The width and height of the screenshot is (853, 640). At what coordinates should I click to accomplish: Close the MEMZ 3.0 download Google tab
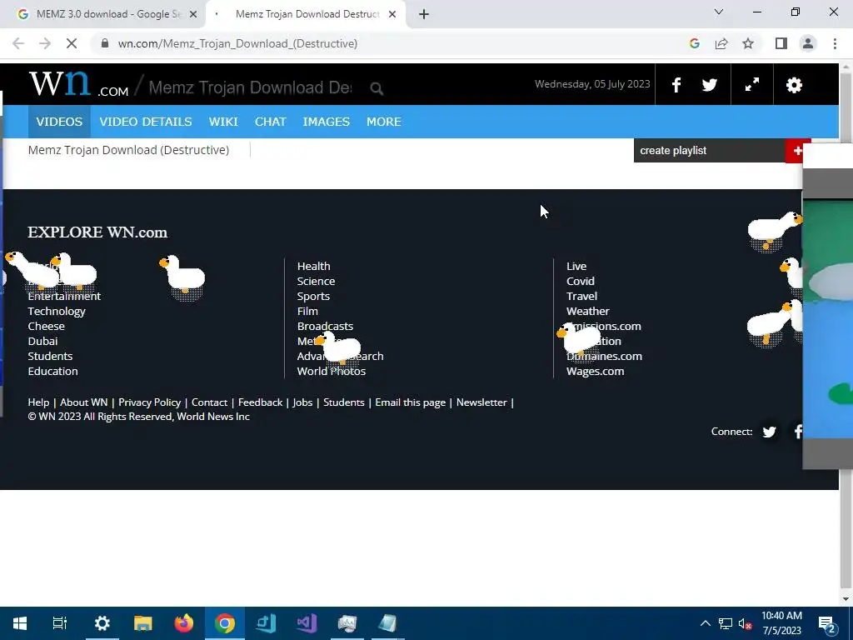(x=192, y=14)
